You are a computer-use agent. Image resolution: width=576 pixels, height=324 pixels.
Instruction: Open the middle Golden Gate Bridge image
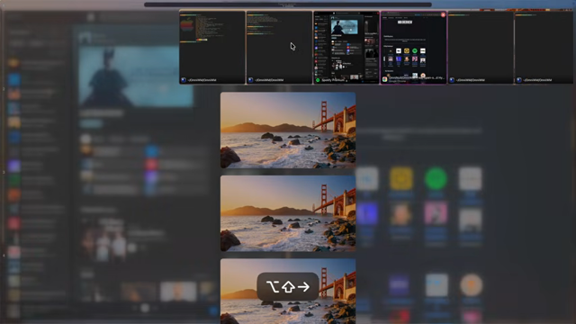288,213
